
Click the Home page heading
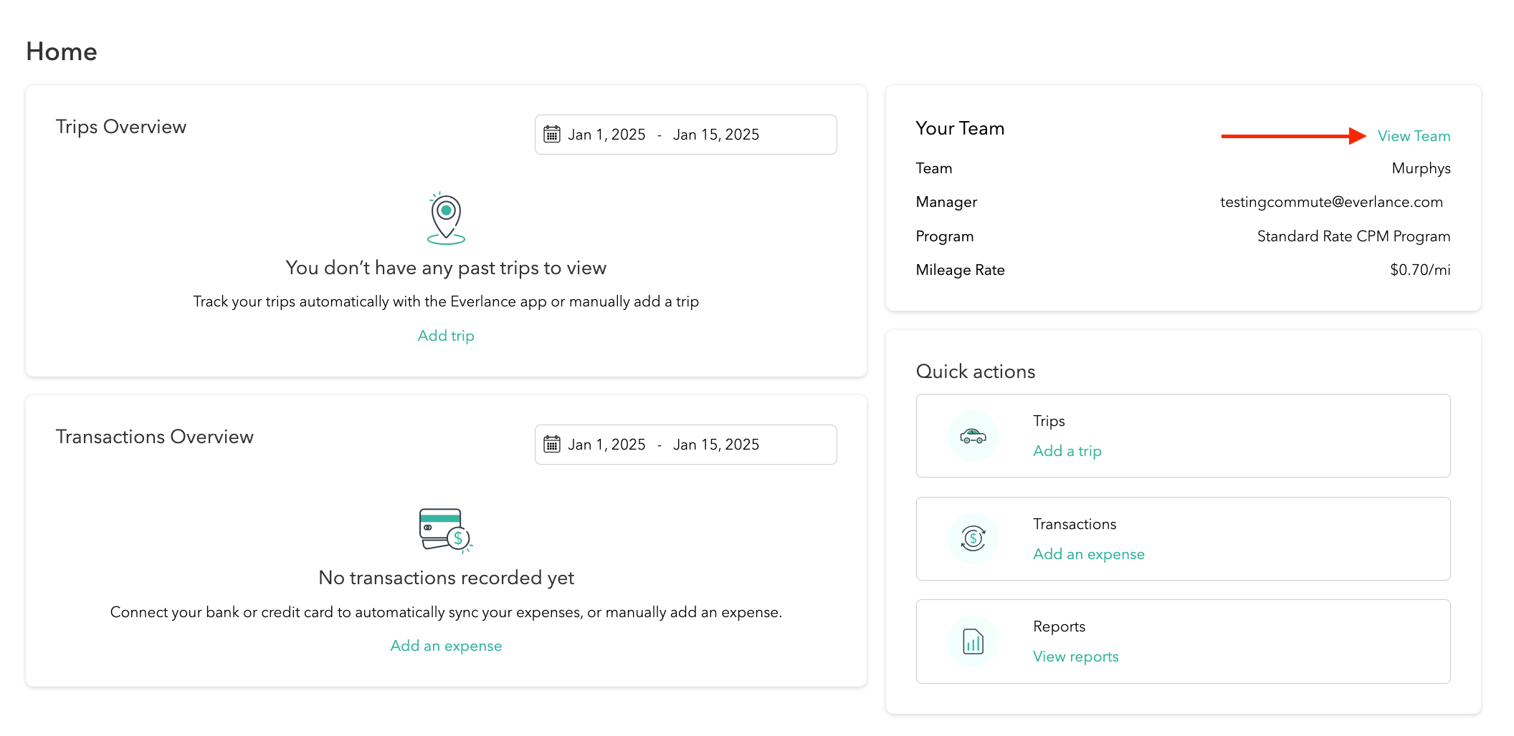(62, 51)
